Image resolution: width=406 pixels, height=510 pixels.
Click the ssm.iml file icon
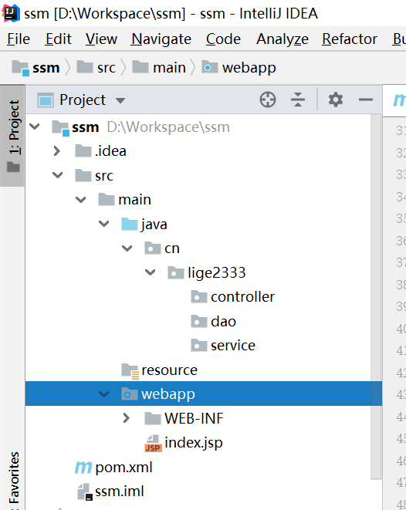(x=85, y=491)
